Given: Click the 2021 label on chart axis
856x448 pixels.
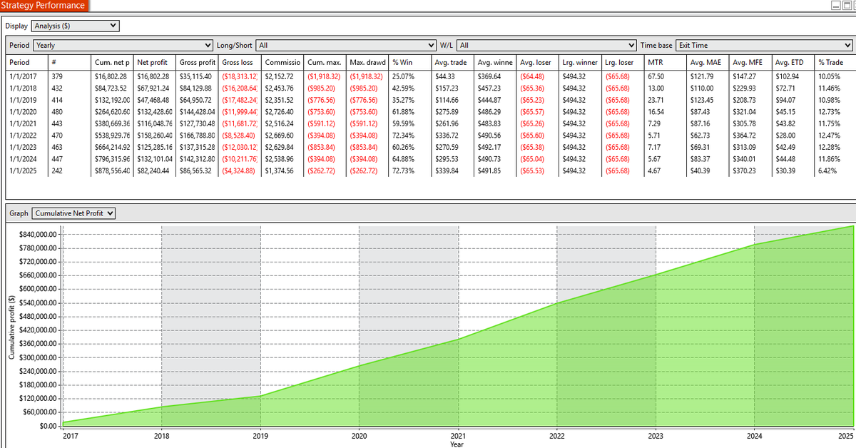Looking at the screenshot, I should [x=457, y=434].
